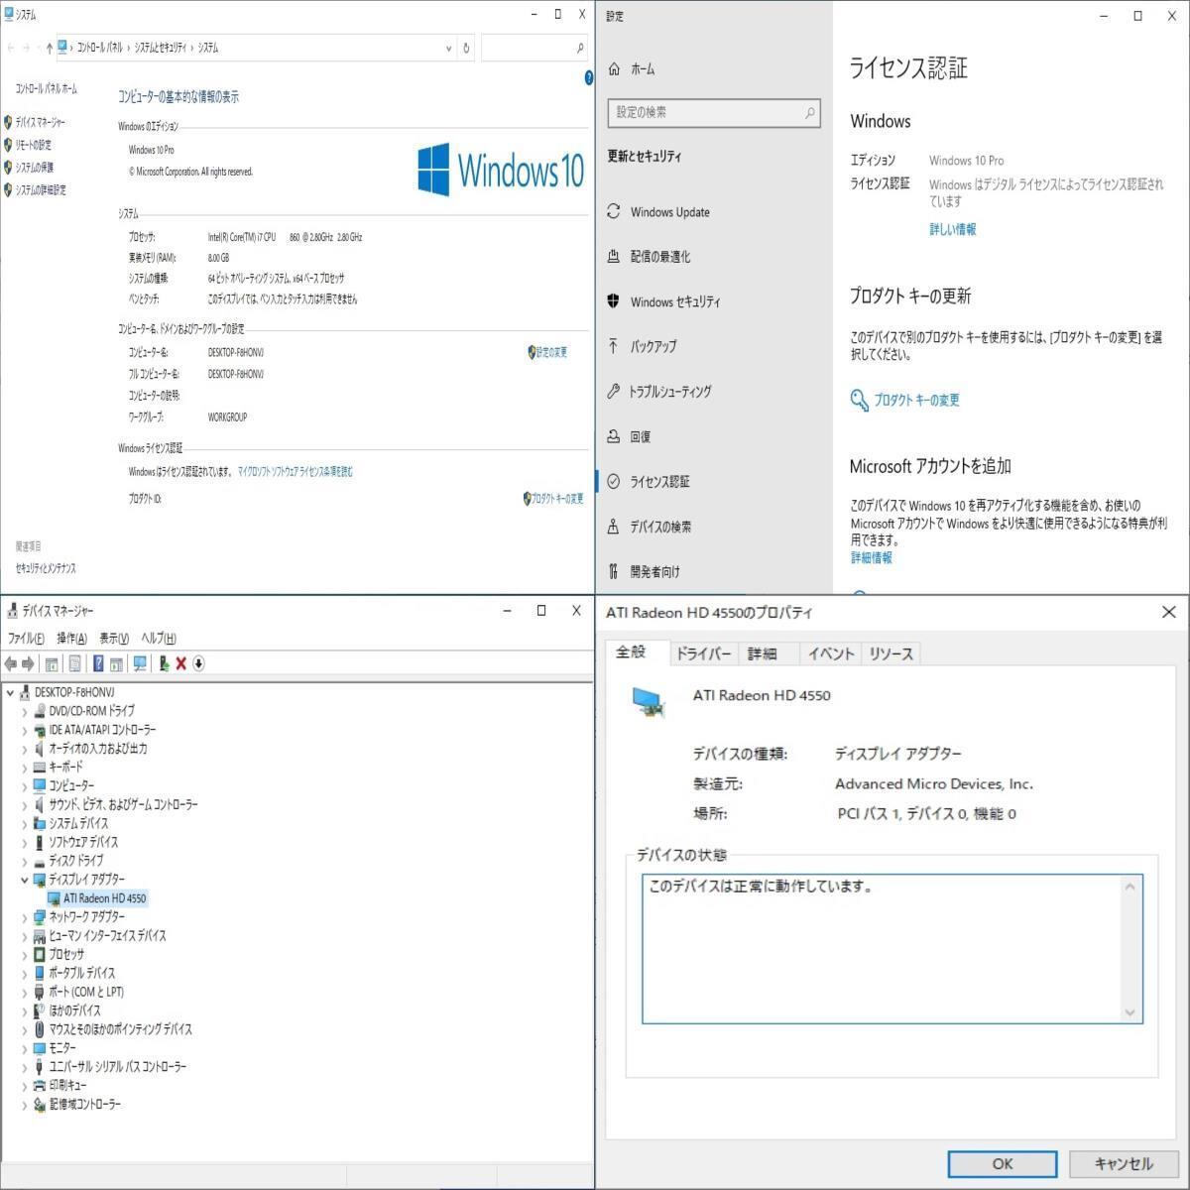Click the back arrow in Device Manager toolbar
This screenshot has width=1190, height=1190.
[x=11, y=663]
